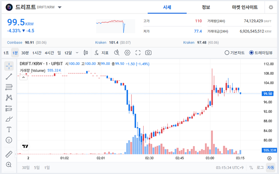The height and width of the screenshot is (174, 279).
Task: Collapse the indicator legend chevron
Action: pyautogui.click(x=23, y=77)
